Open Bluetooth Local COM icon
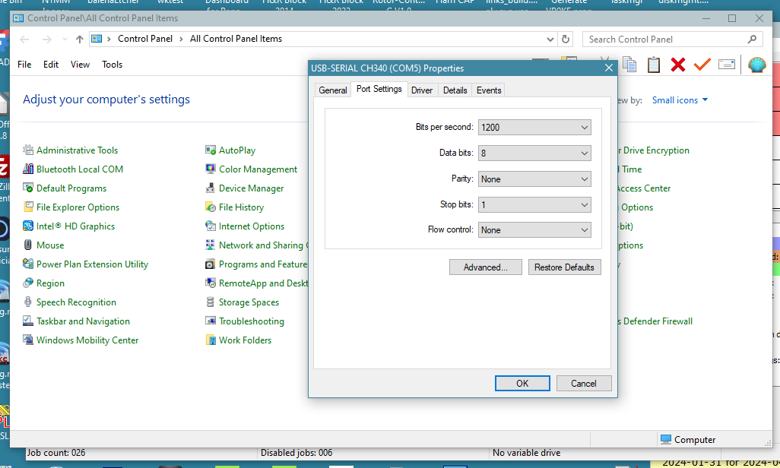The image size is (780, 468). pyautogui.click(x=28, y=169)
